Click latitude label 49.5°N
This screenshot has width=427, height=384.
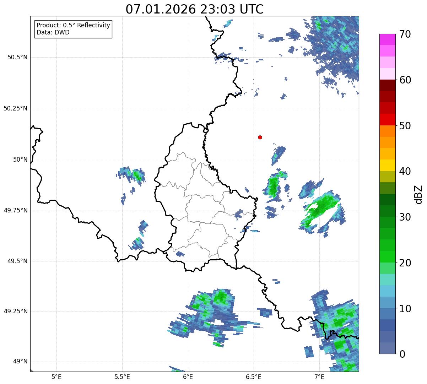(x=17, y=261)
